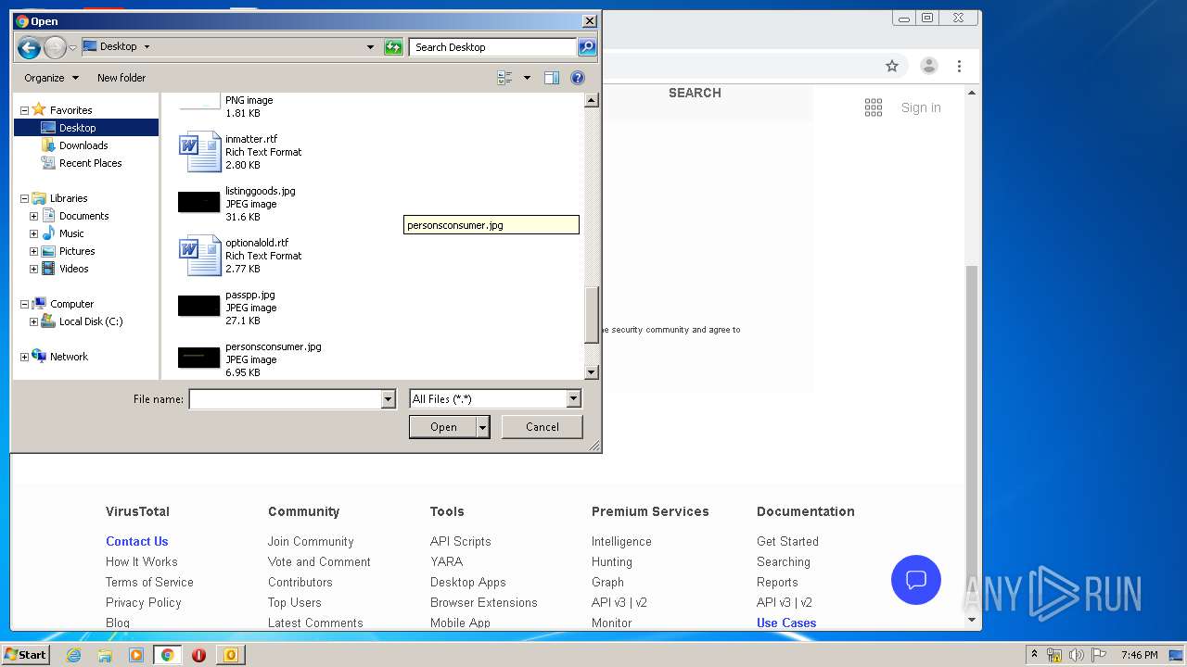Select Recent Places in Favorites
Viewport: 1187px width, 667px height.
pos(90,163)
